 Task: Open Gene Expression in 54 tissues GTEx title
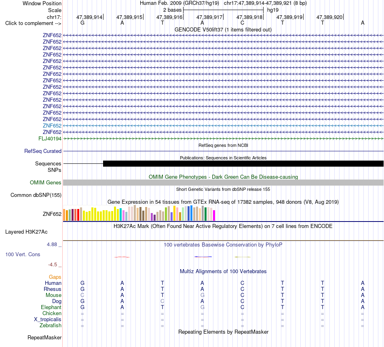223,202
